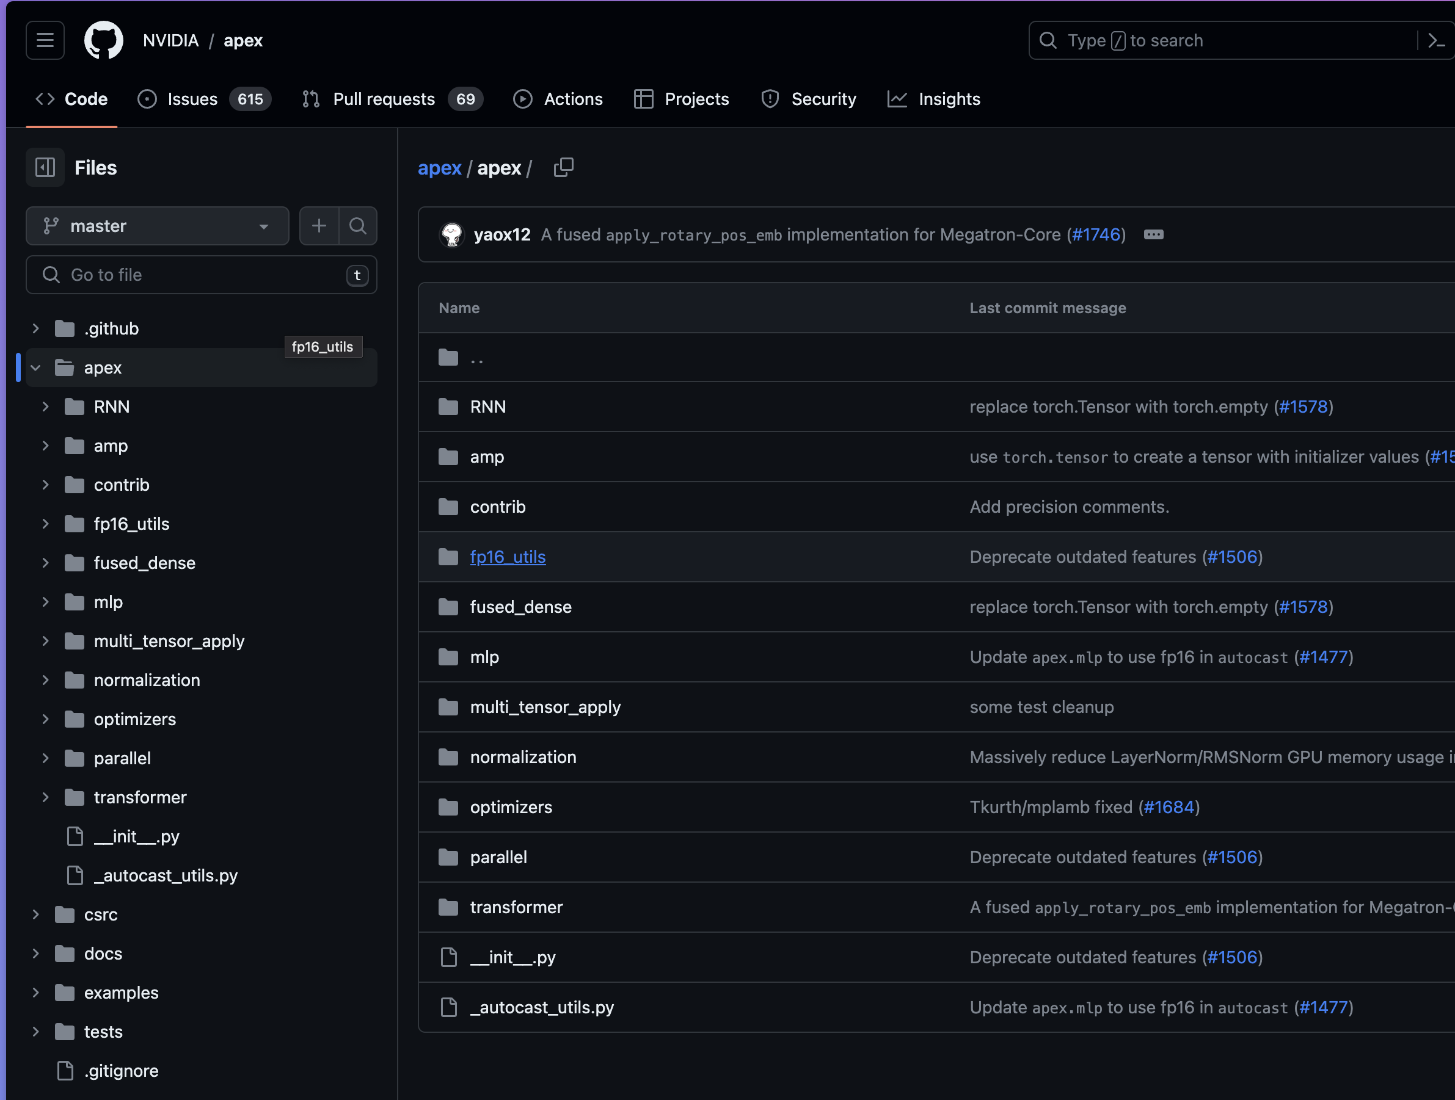Open the yaox12 author link
The width and height of the screenshot is (1455, 1100).
click(502, 235)
